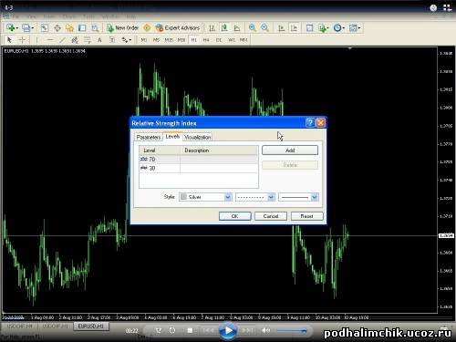Select the arrow cursor tool

point(9,40)
